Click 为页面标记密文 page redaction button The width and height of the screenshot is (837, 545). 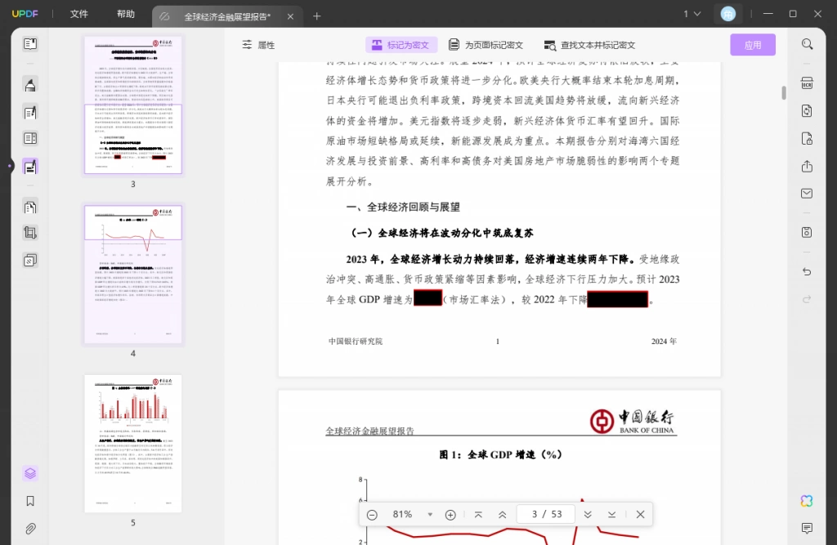coord(486,45)
